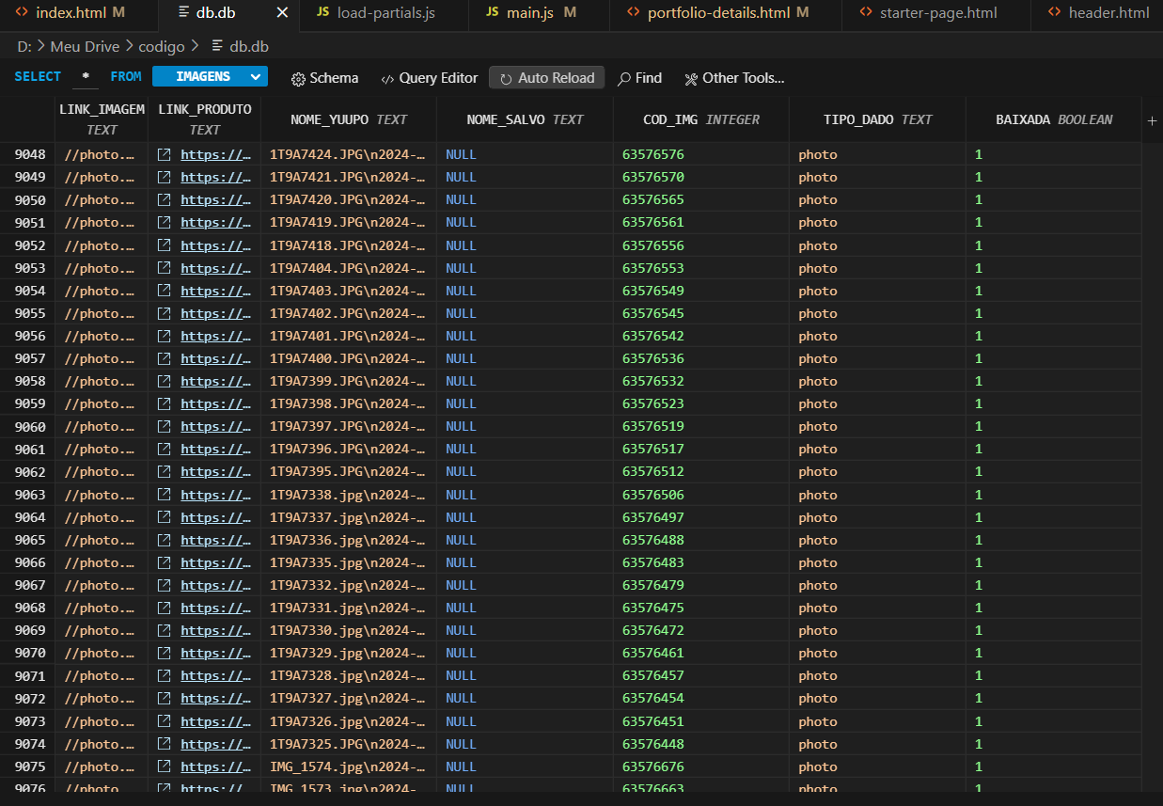The image size is (1163, 806).
Task: Click the Find button
Action: 639,78
